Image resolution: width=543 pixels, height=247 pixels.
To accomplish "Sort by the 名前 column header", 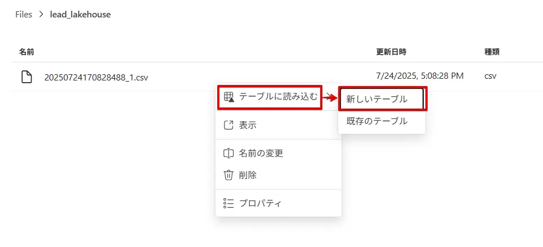I will (x=26, y=52).
